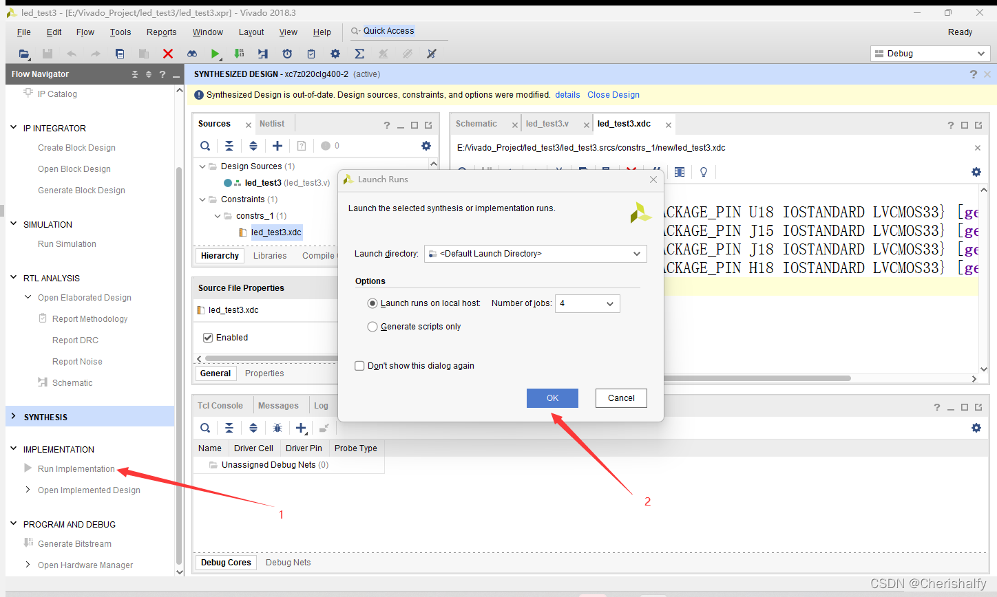Screen dimensions: 997x597
Task: Open project icon in main toolbar
Action: tap(24, 54)
